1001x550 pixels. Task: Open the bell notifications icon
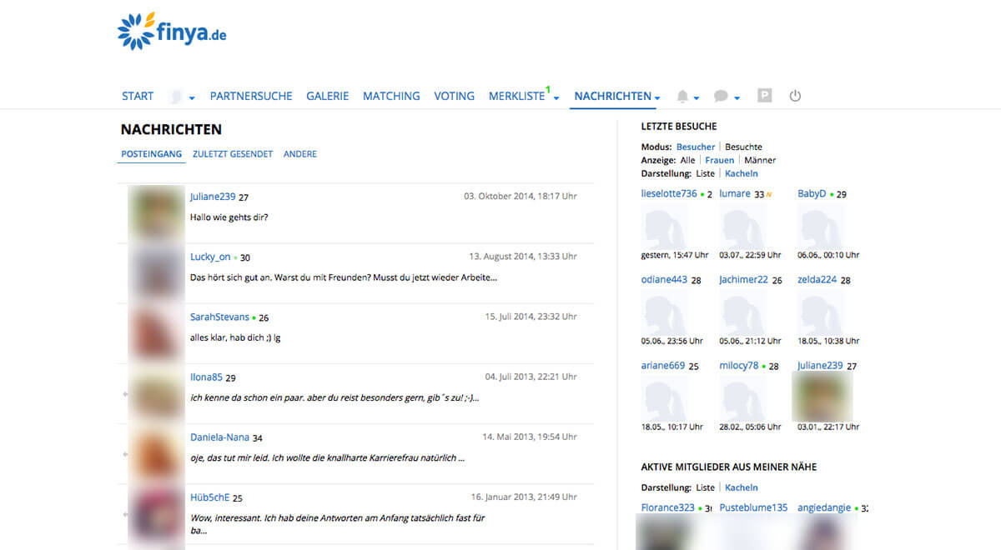(x=683, y=97)
